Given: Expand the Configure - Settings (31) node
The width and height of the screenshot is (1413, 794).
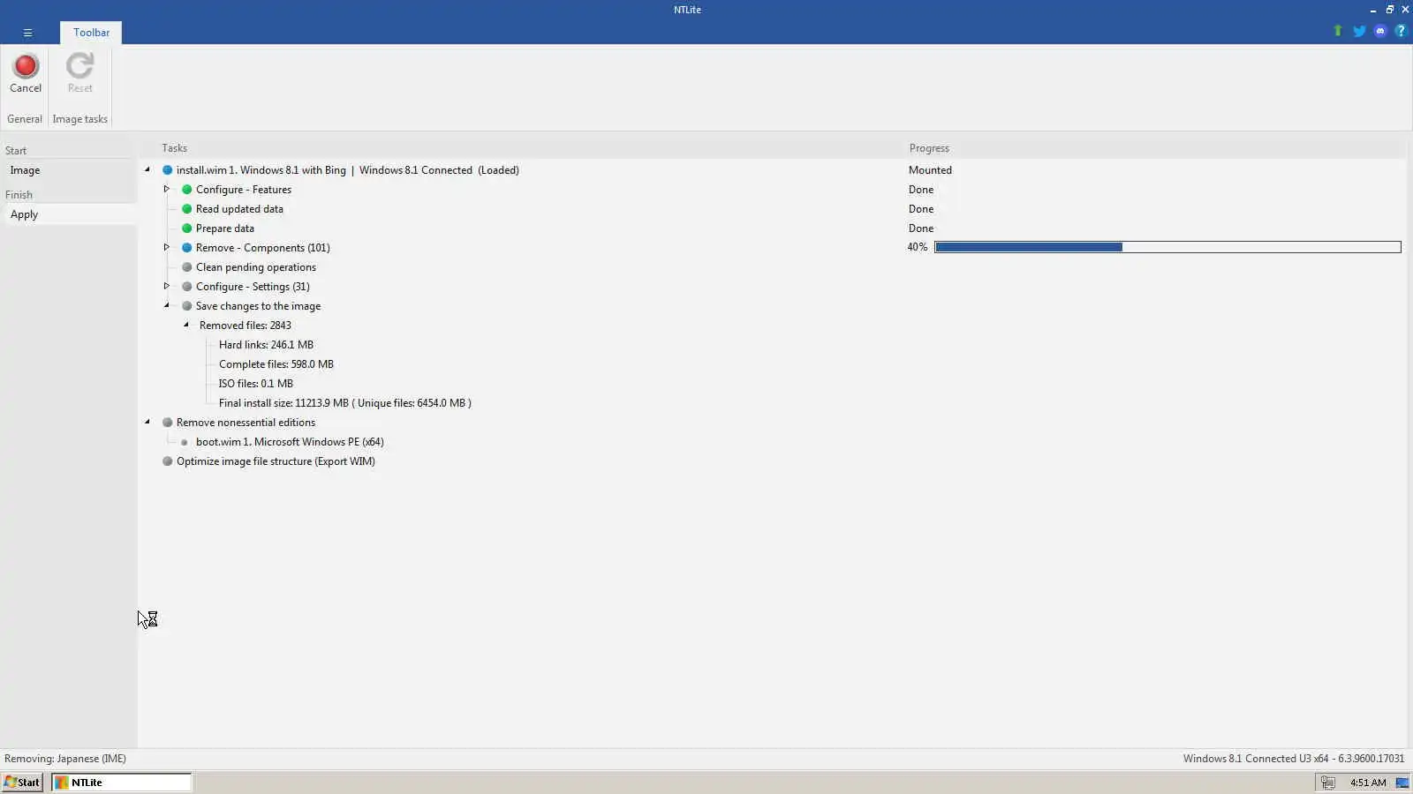Looking at the screenshot, I should pyautogui.click(x=166, y=286).
